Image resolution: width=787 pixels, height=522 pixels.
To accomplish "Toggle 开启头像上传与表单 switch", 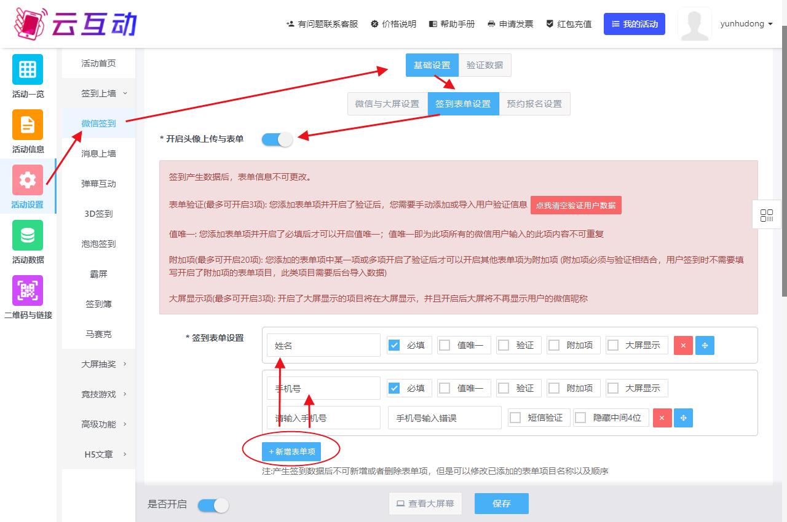I will tap(277, 139).
